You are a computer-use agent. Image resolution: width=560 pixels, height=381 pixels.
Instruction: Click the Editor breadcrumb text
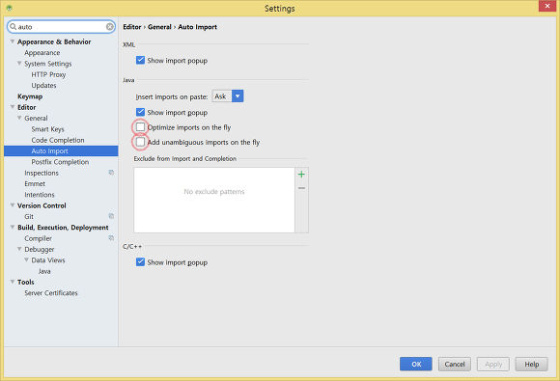click(132, 27)
